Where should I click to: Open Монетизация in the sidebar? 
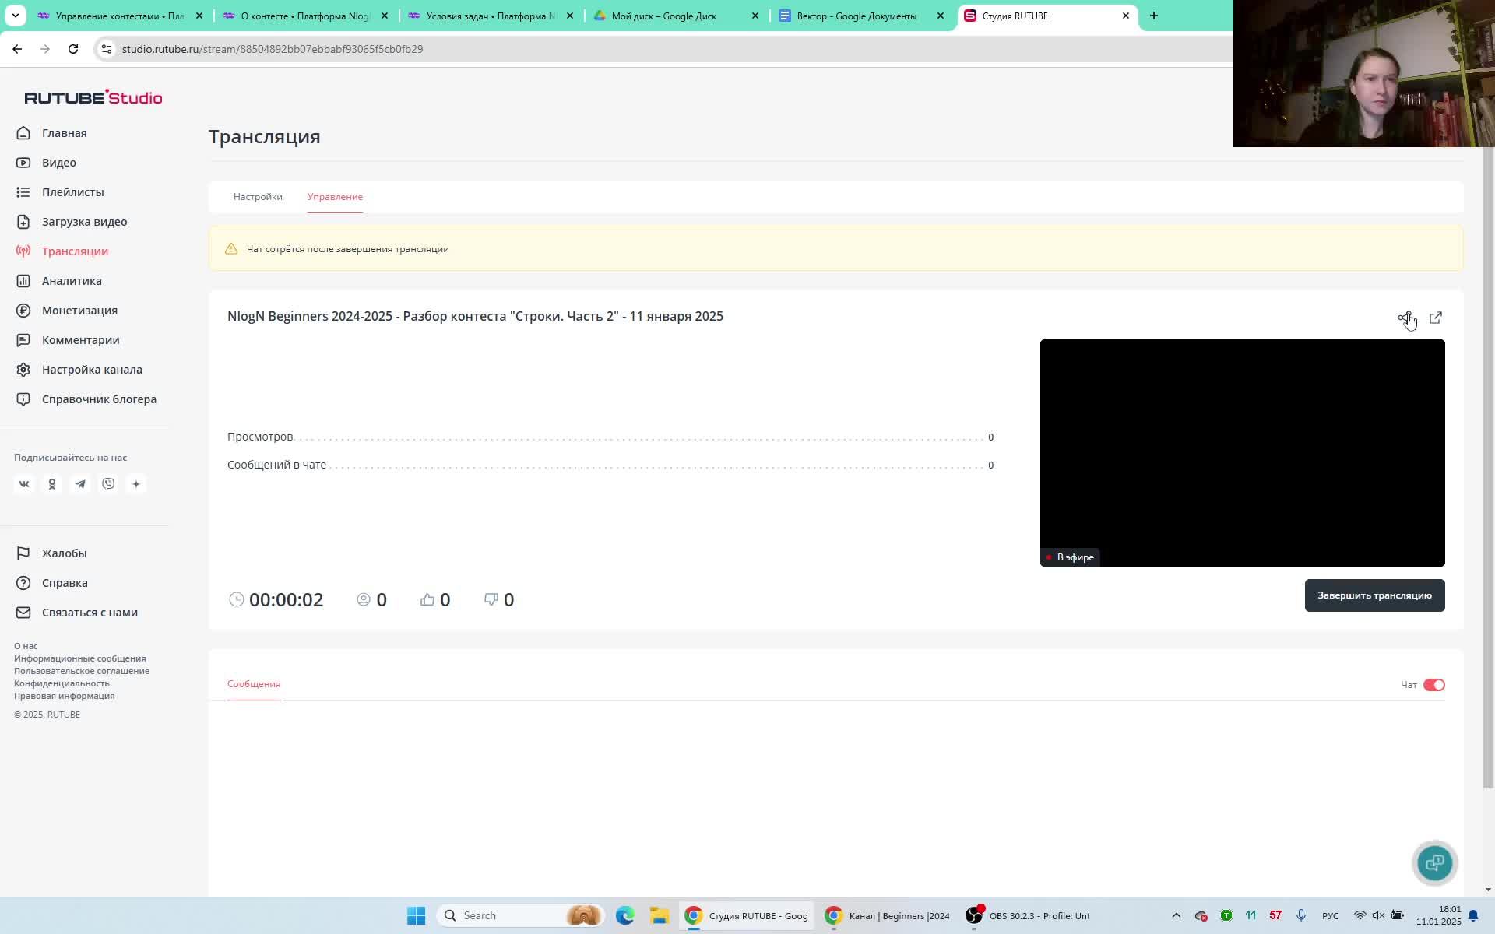[79, 311]
